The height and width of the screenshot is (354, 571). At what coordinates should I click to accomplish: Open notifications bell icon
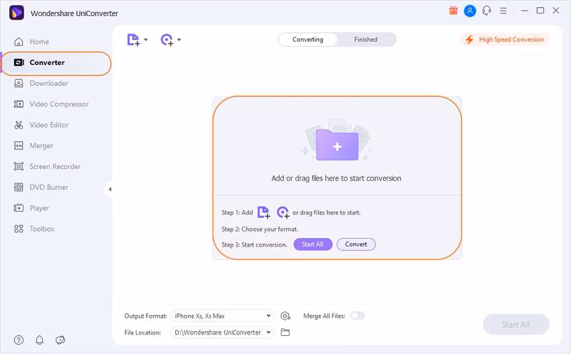pyautogui.click(x=40, y=340)
